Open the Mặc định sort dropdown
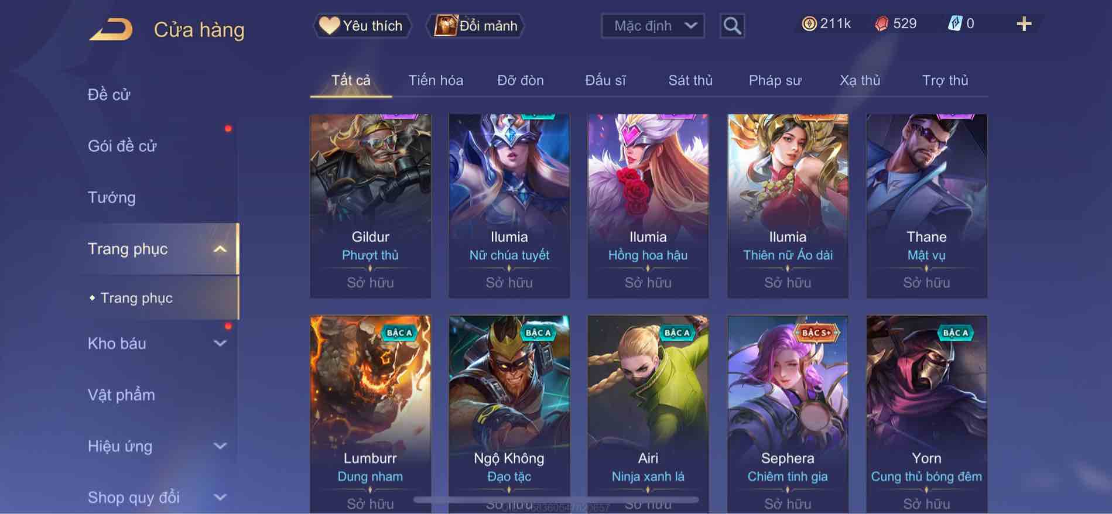This screenshot has width=1112, height=514. [653, 26]
